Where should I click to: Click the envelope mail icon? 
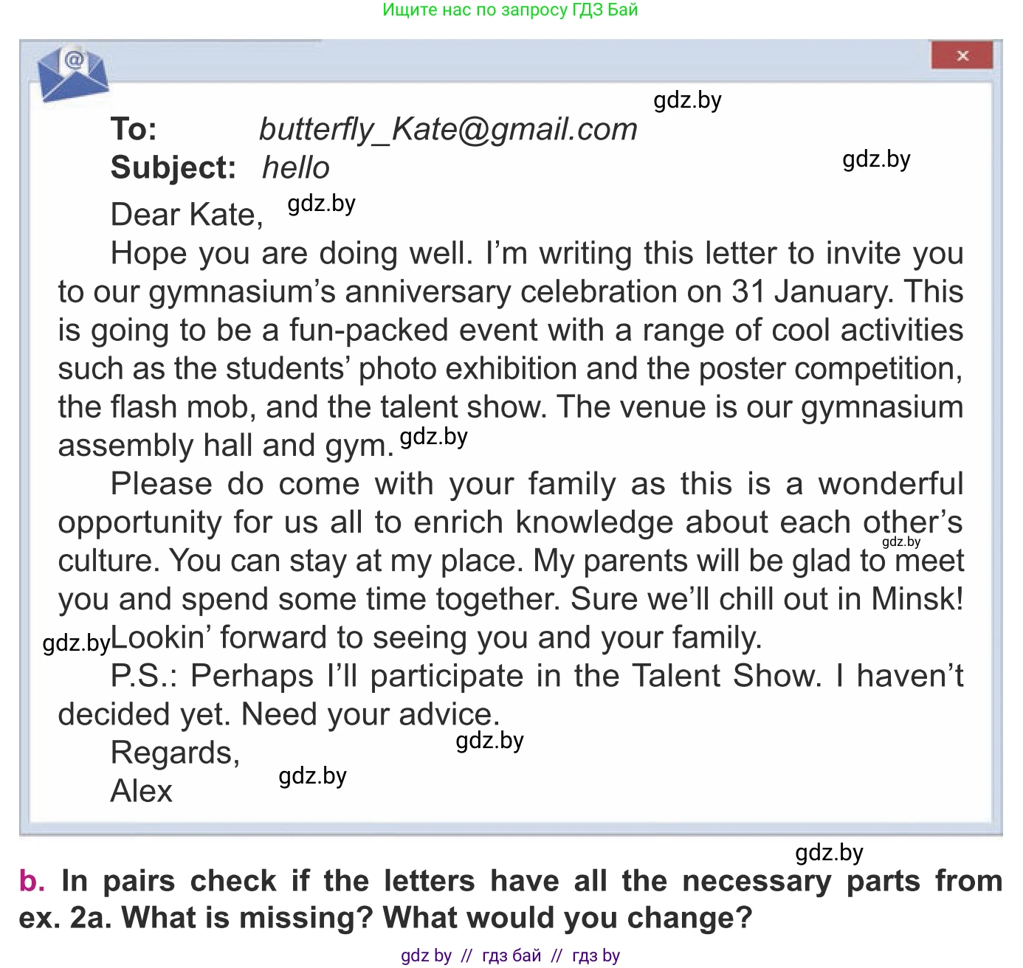[72, 74]
